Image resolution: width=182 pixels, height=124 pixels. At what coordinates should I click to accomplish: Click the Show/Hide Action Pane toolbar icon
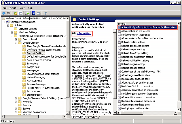39,13
